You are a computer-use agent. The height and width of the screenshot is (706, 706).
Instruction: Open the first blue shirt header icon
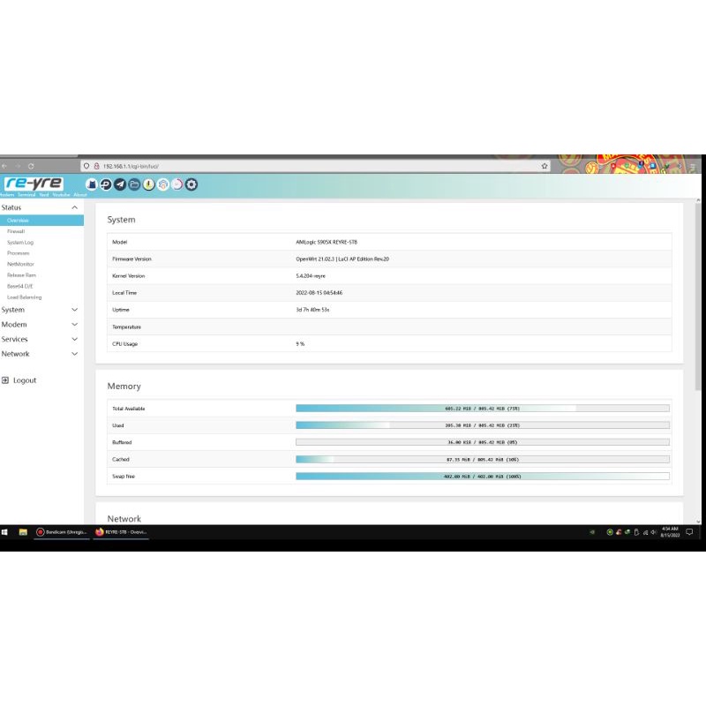pyautogui.click(x=92, y=184)
